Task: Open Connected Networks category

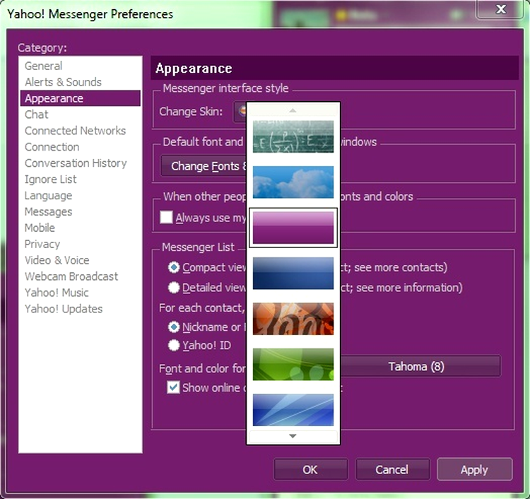Action: (x=81, y=131)
